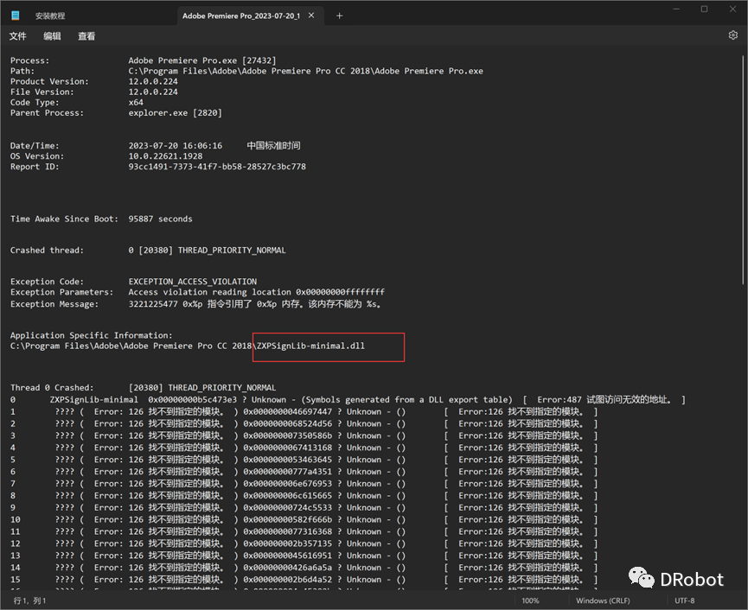The width and height of the screenshot is (748, 610).
Task: Click Windows (CRLF) line ending indicator
Action: tap(603, 600)
